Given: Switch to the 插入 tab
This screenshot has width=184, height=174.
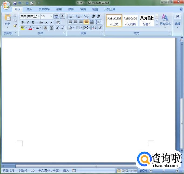Looking at the screenshot, I should tap(29, 9).
